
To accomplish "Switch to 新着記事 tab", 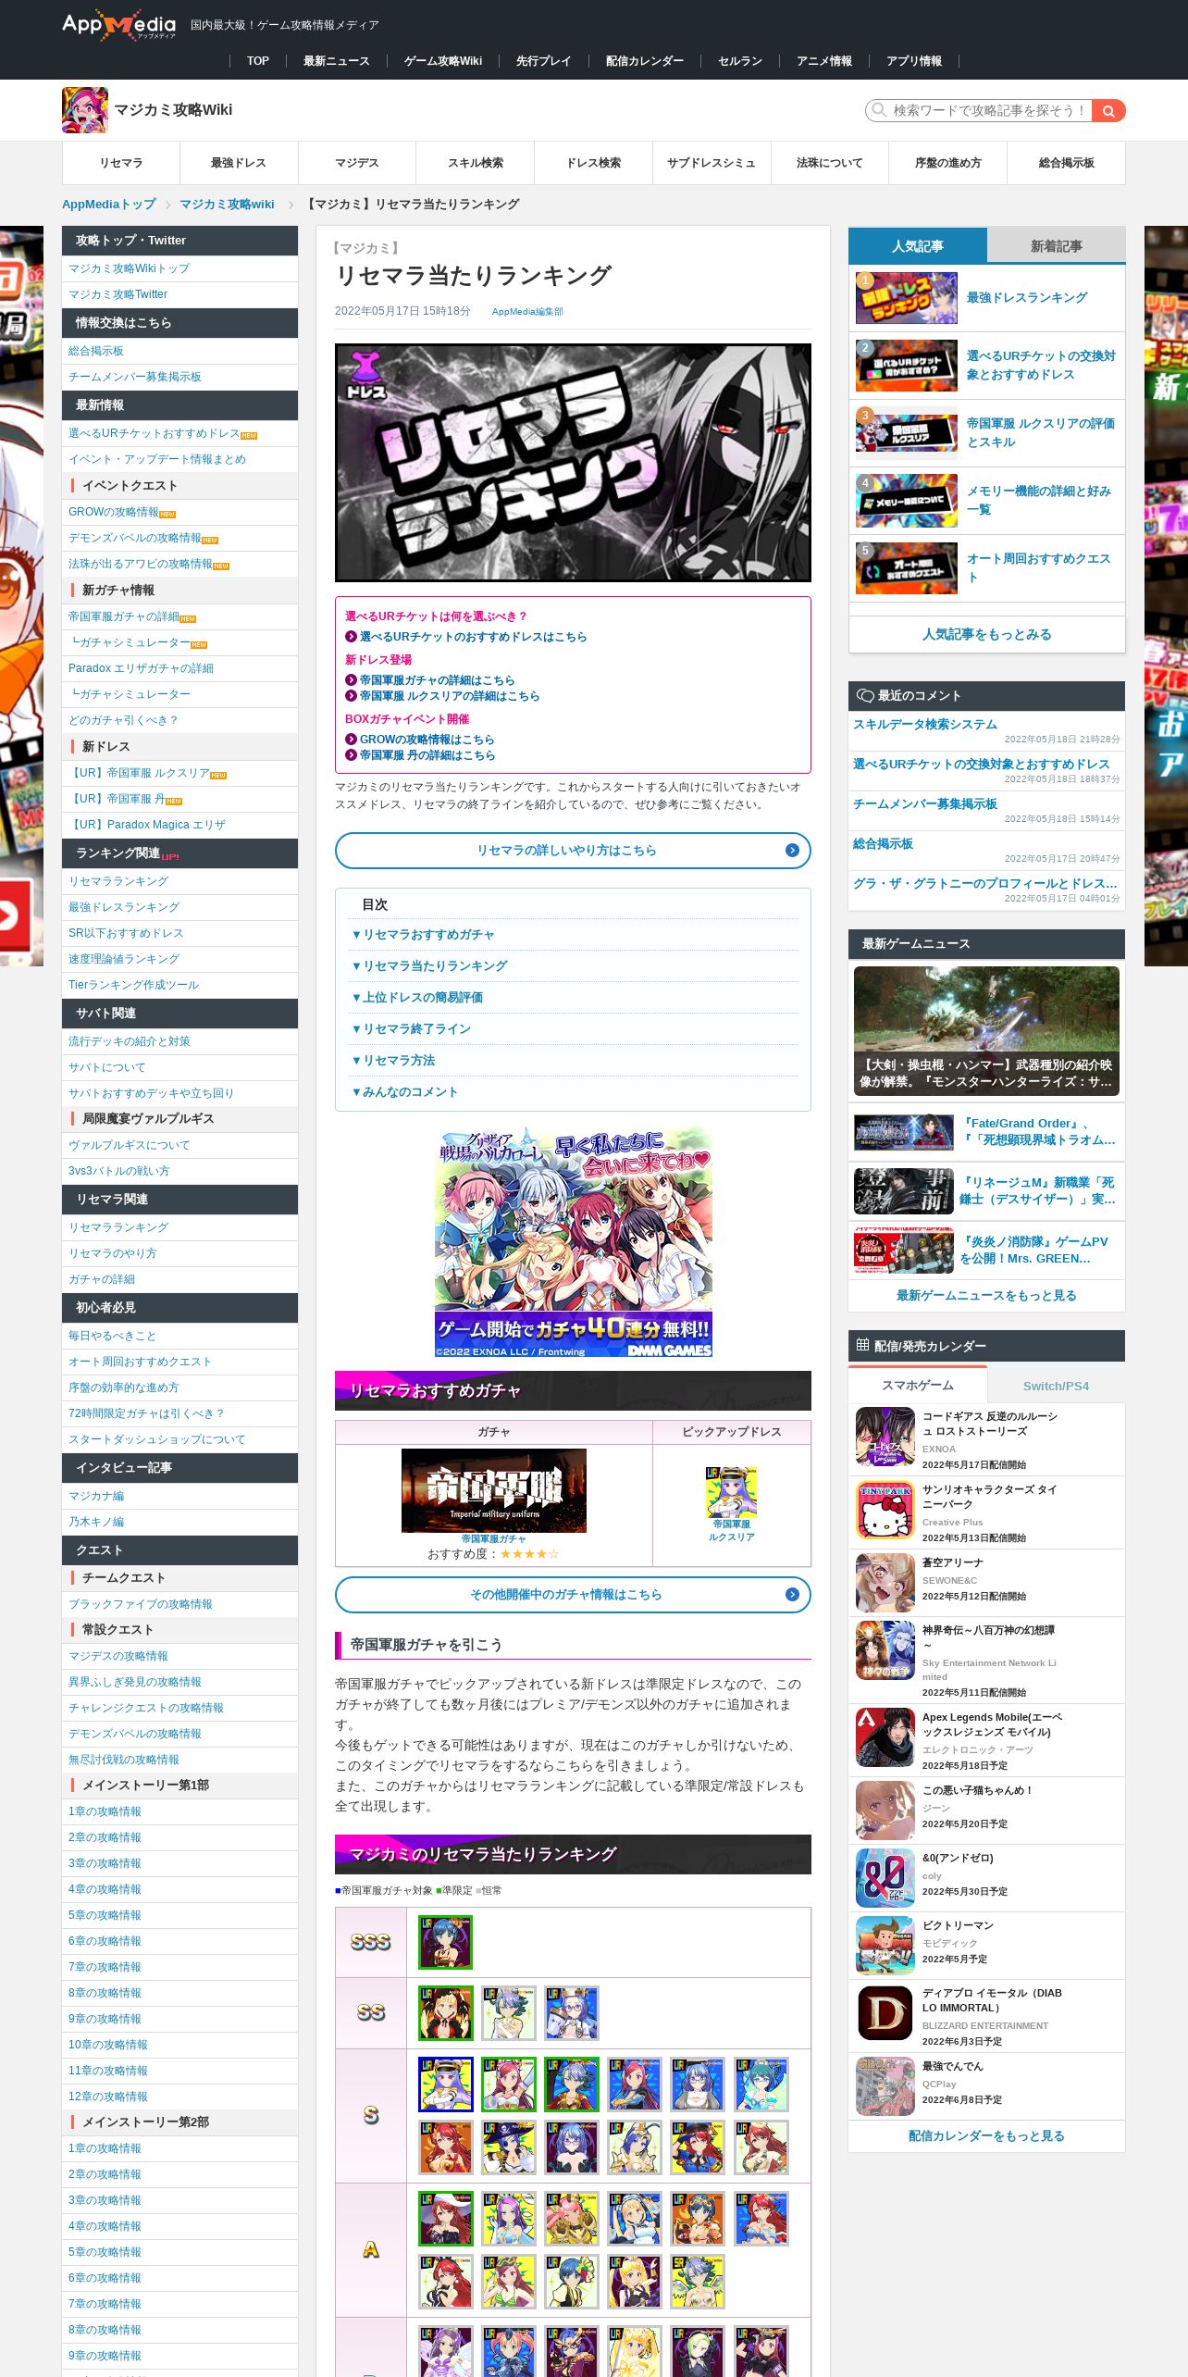I will 1056,246.
